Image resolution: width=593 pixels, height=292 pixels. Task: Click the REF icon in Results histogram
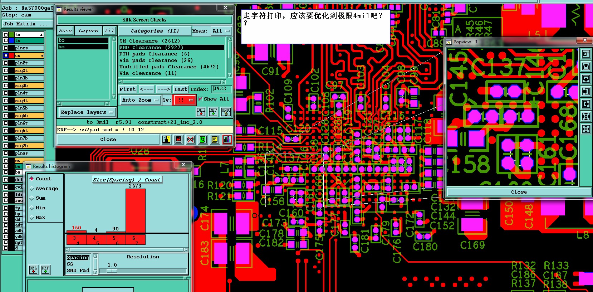45,269
